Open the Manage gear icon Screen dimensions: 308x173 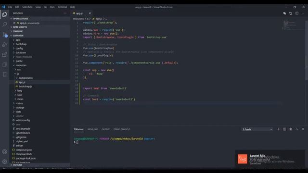(x=4, y=161)
